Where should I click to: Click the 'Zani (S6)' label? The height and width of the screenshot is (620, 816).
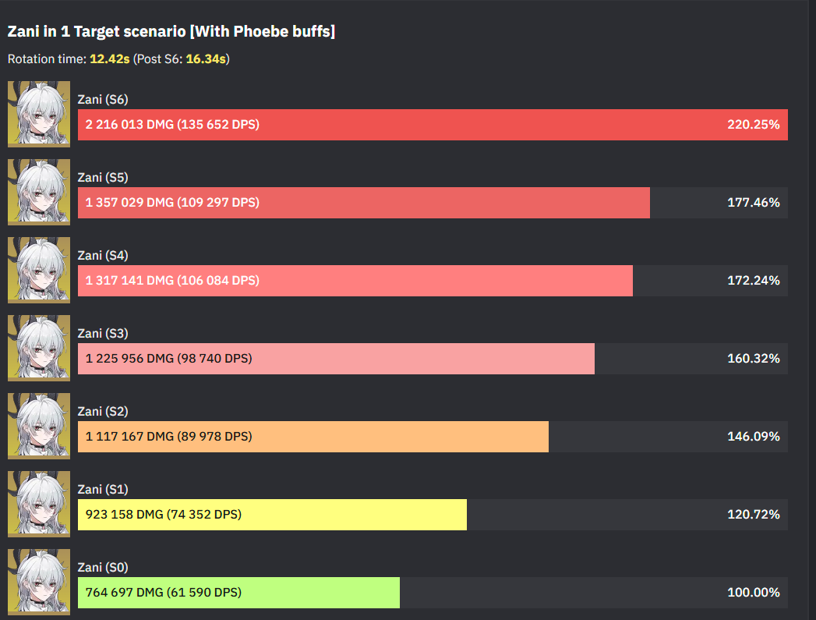click(x=103, y=99)
